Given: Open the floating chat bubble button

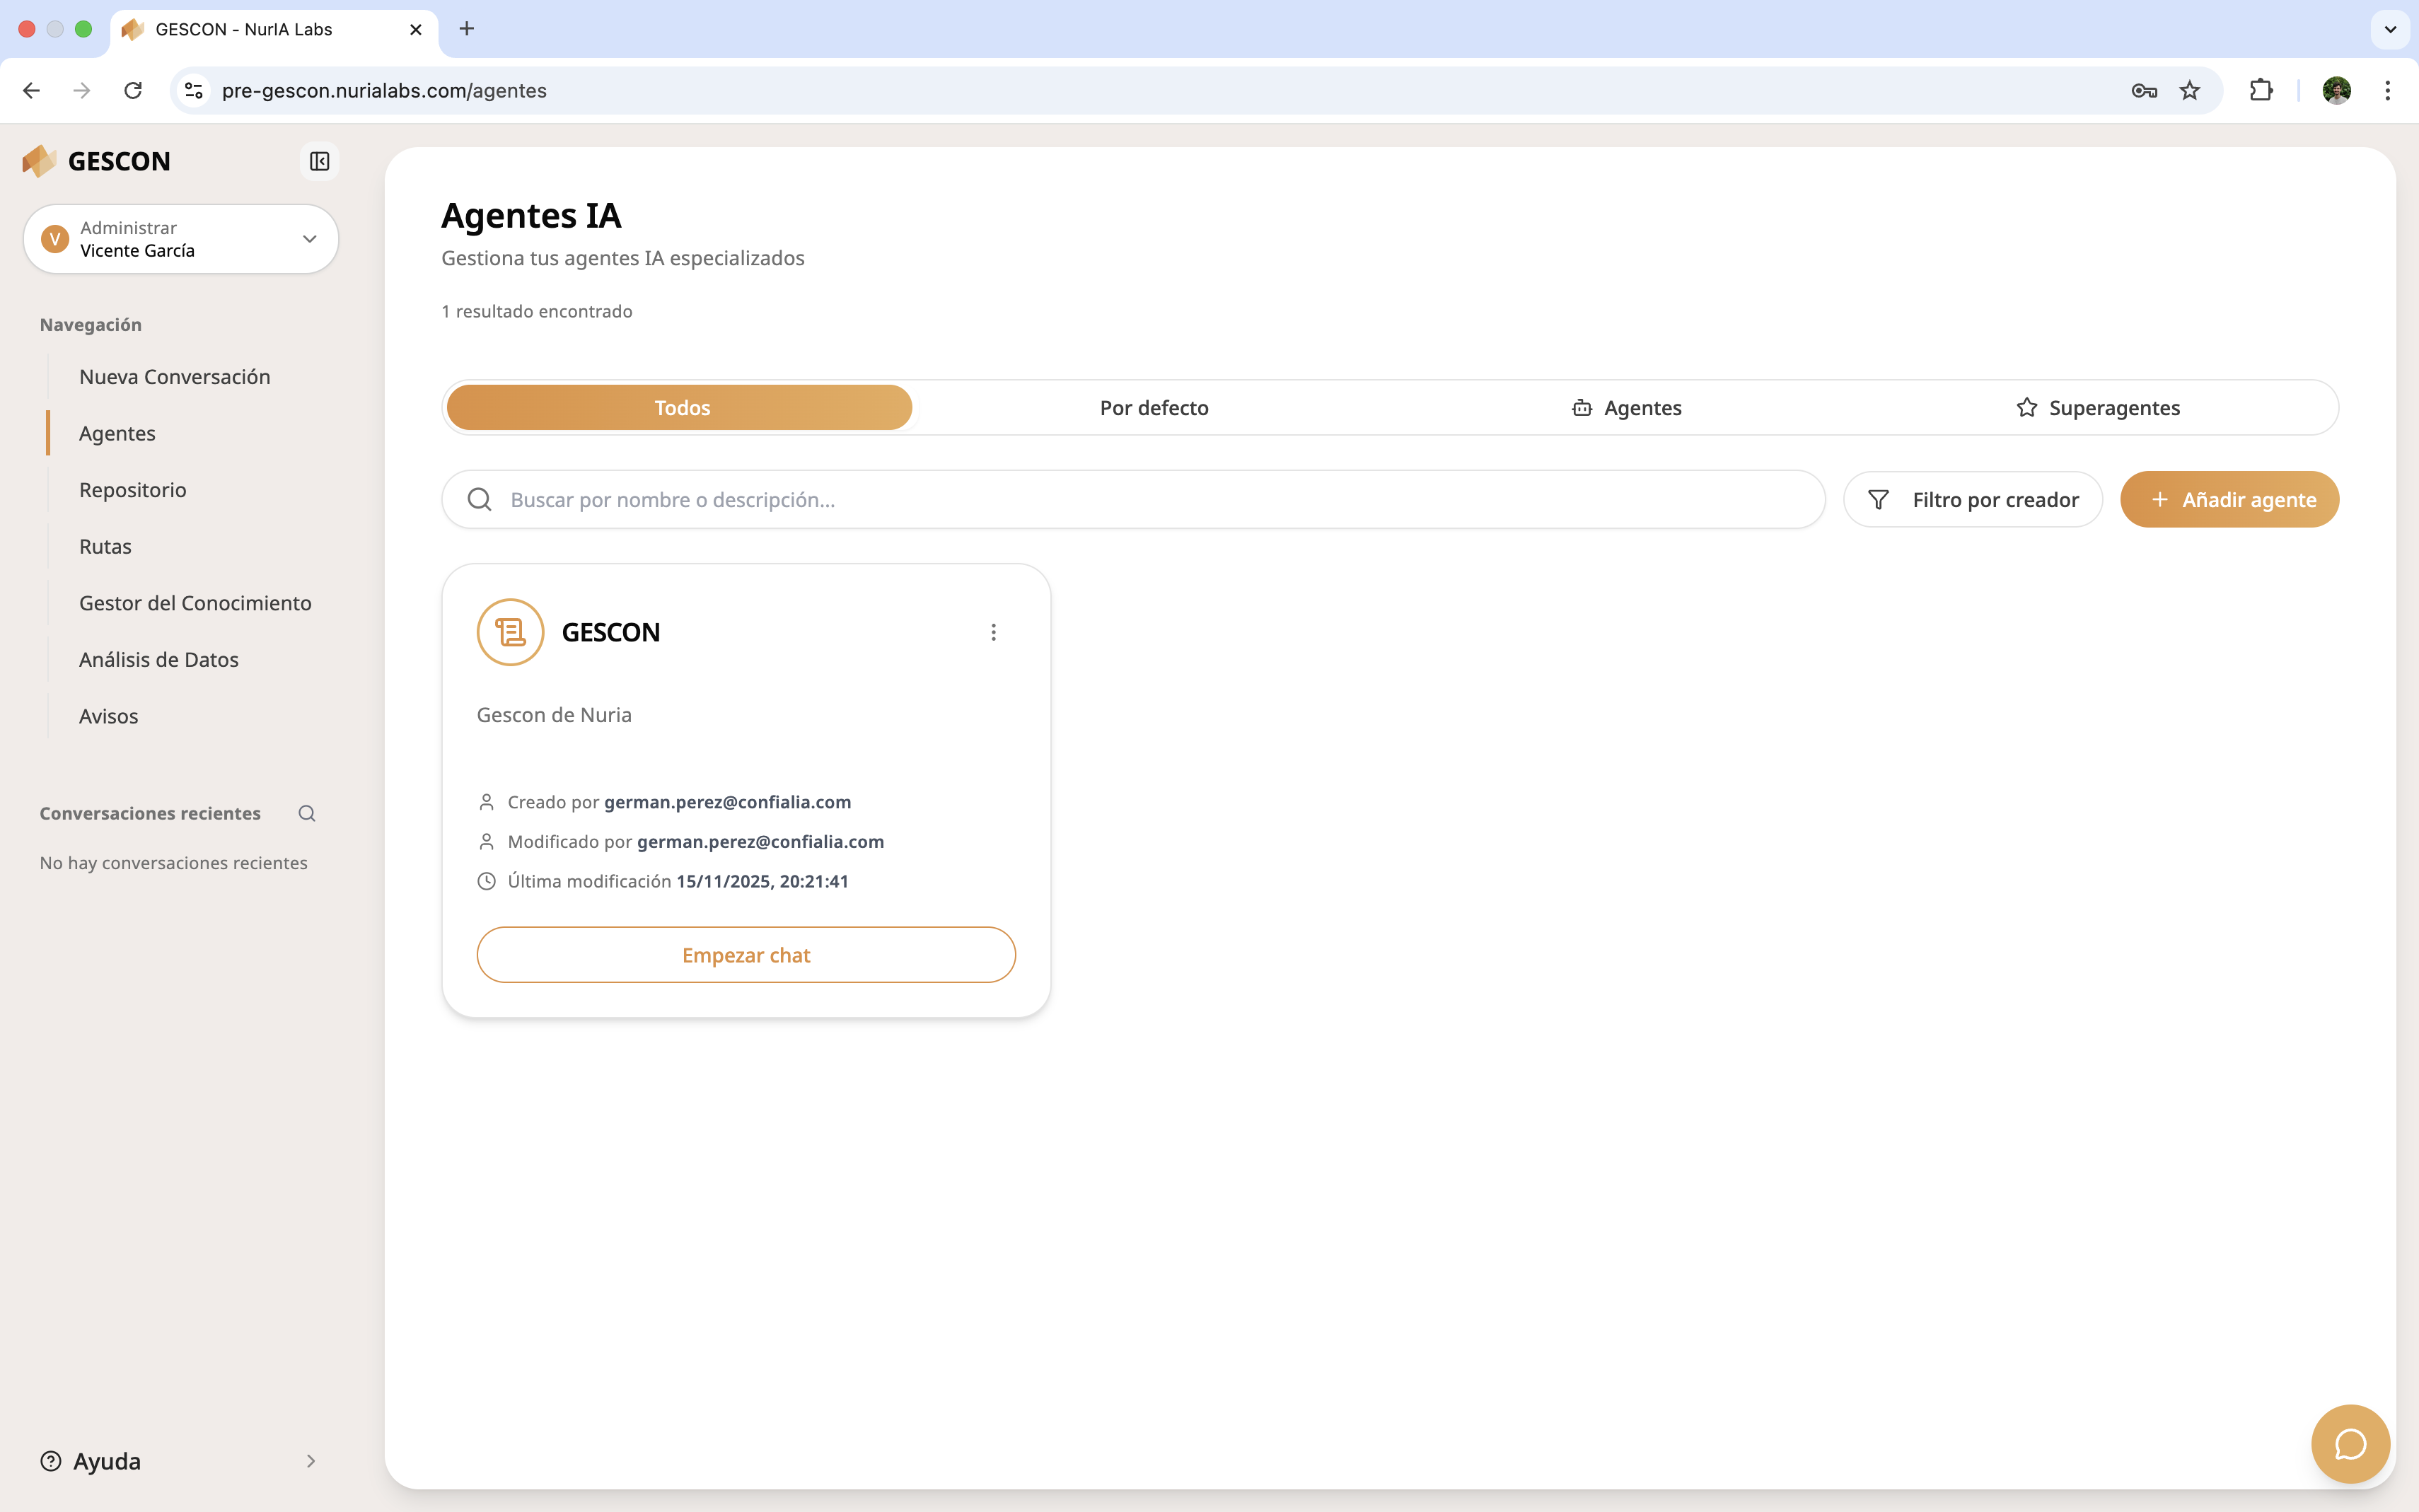Looking at the screenshot, I should point(2349,1444).
